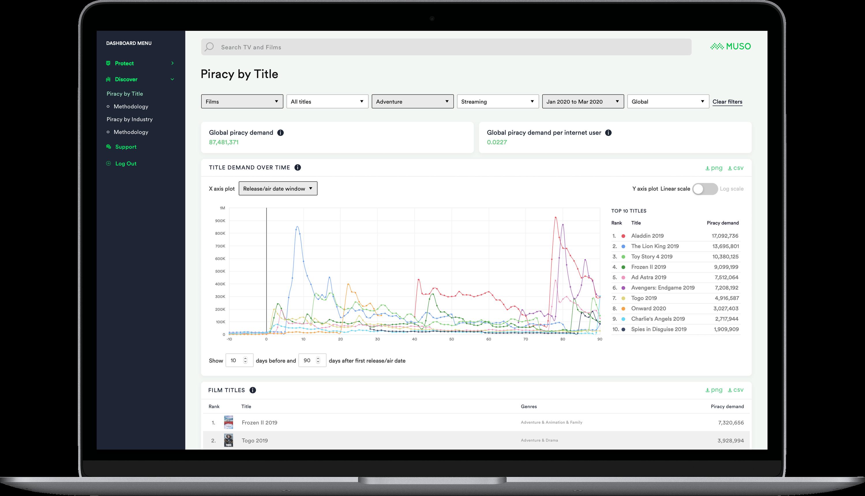Click days before stepper field
Screen dimensions: 865x496
click(x=239, y=361)
